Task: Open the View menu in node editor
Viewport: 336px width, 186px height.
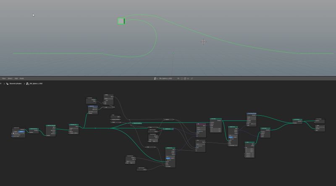Action: click(x=4, y=79)
